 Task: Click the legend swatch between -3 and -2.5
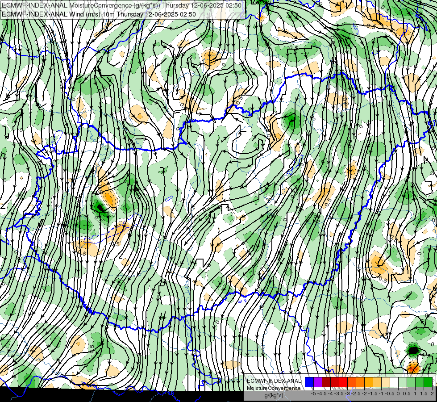click(x=352, y=382)
